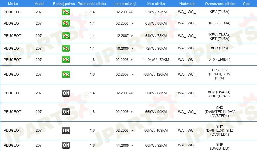This screenshot has height=151, width=257.
Task: Select engine code KFV (TU3A), KFT (TU3A)
Action: pos(220,37)
